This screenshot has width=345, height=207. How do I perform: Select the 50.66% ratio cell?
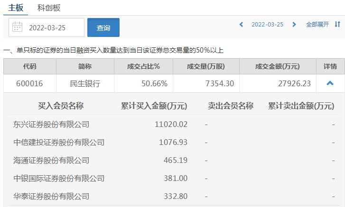143,83
